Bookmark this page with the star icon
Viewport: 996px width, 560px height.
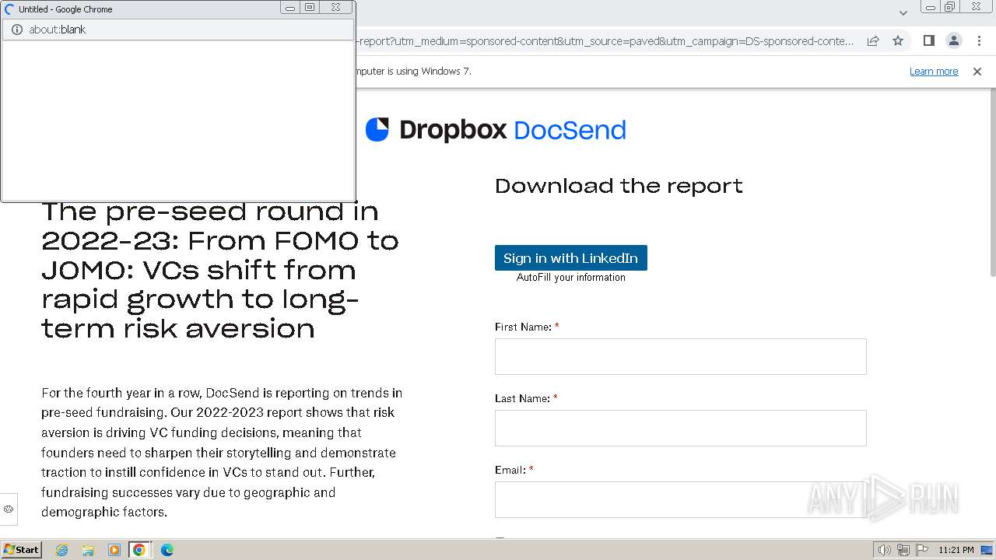[898, 40]
